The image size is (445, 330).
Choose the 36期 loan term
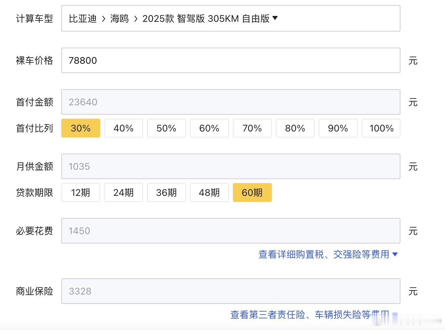tap(167, 192)
